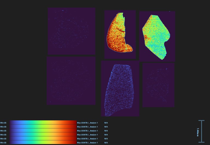Viewport: 210px width, 145px height.
Task: Click the top row's Min (0) label
Action: 3,123
